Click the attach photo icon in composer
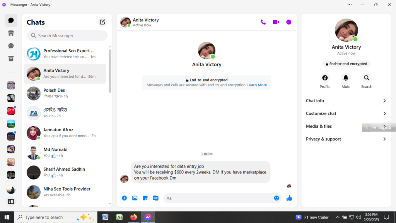Screen dimensions: 396x223 (x=135, y=198)
